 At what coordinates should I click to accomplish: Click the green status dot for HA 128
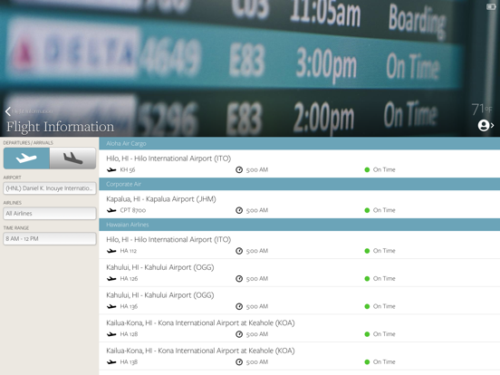pos(367,334)
